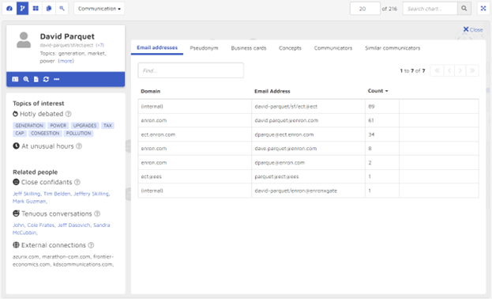
Task: Open the documents stack icon in top toolbar
Action: [x=49, y=9]
